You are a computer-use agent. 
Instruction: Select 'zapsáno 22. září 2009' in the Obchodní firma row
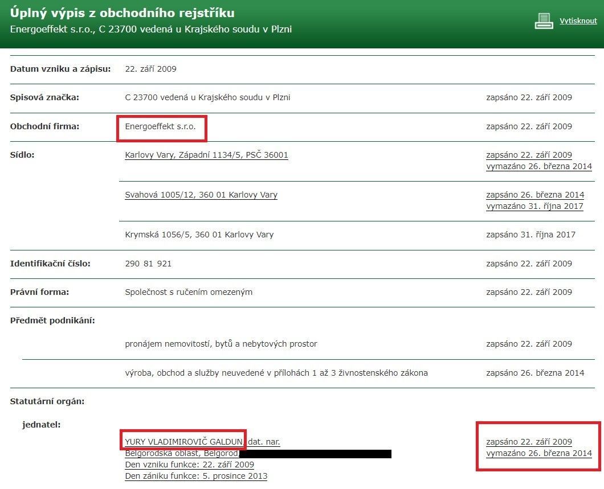(x=529, y=126)
